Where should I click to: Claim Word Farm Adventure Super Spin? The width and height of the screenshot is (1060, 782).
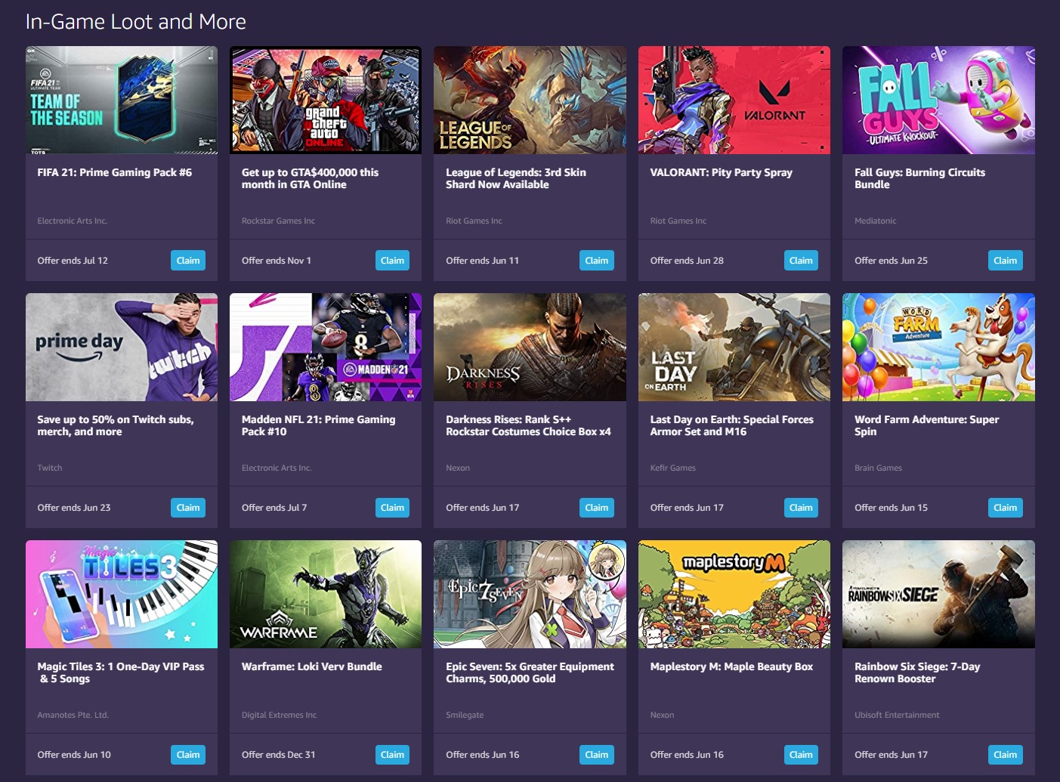pyautogui.click(x=1006, y=508)
